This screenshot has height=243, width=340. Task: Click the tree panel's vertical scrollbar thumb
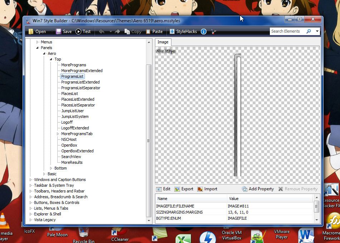pos(149,141)
